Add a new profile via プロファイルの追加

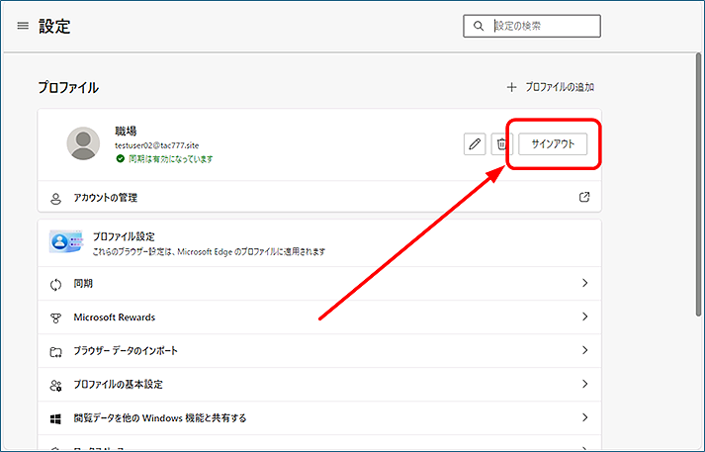click(x=551, y=87)
